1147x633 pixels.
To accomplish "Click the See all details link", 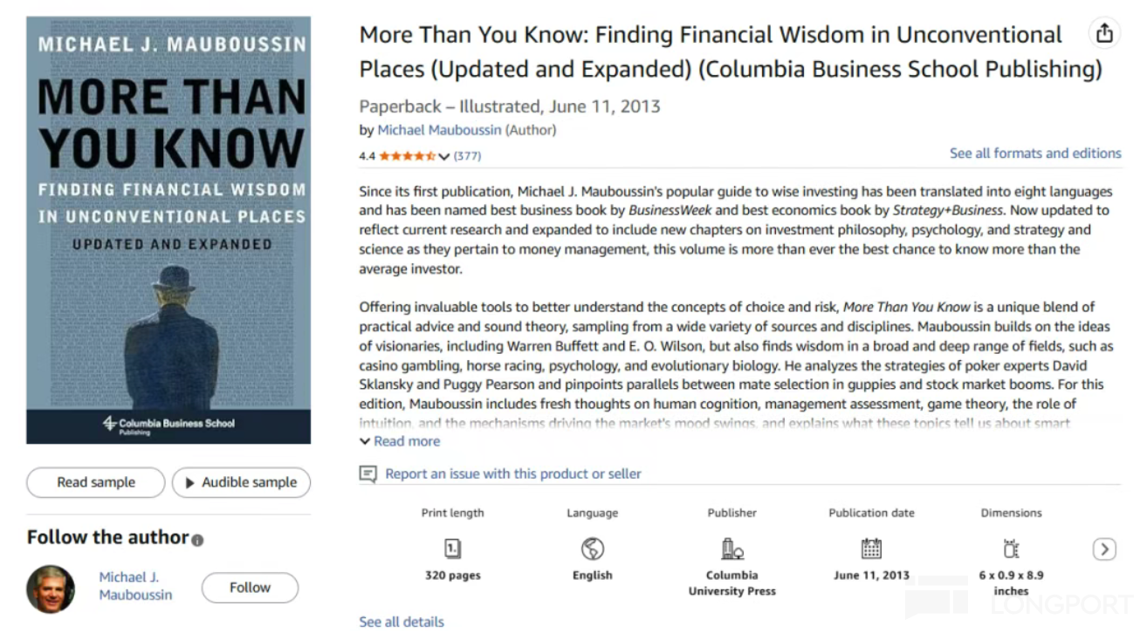I will 402,622.
